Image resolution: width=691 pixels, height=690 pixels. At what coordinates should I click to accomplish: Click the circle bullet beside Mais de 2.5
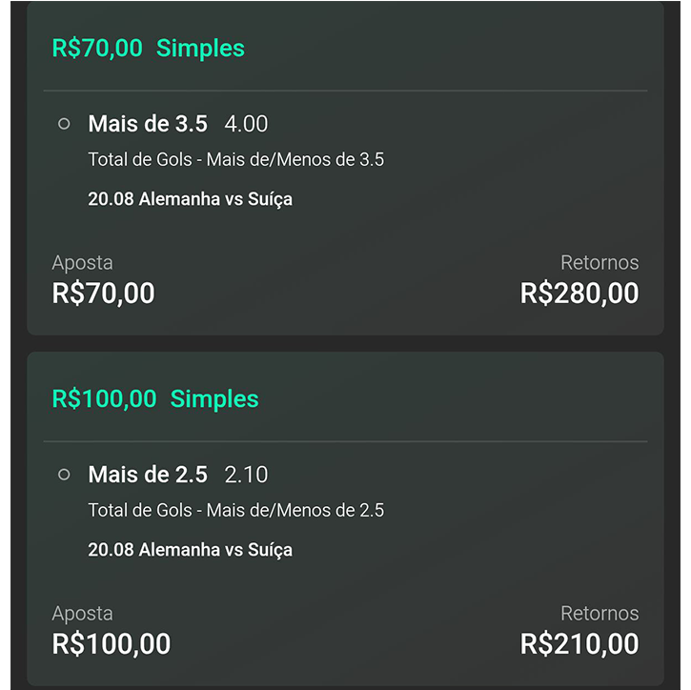[x=64, y=475]
